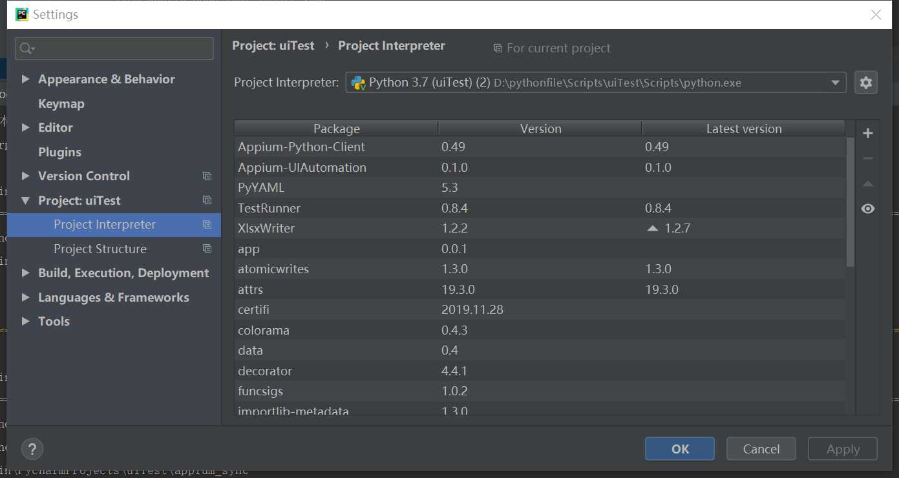Click Python icon in interpreter dropdown

[358, 83]
